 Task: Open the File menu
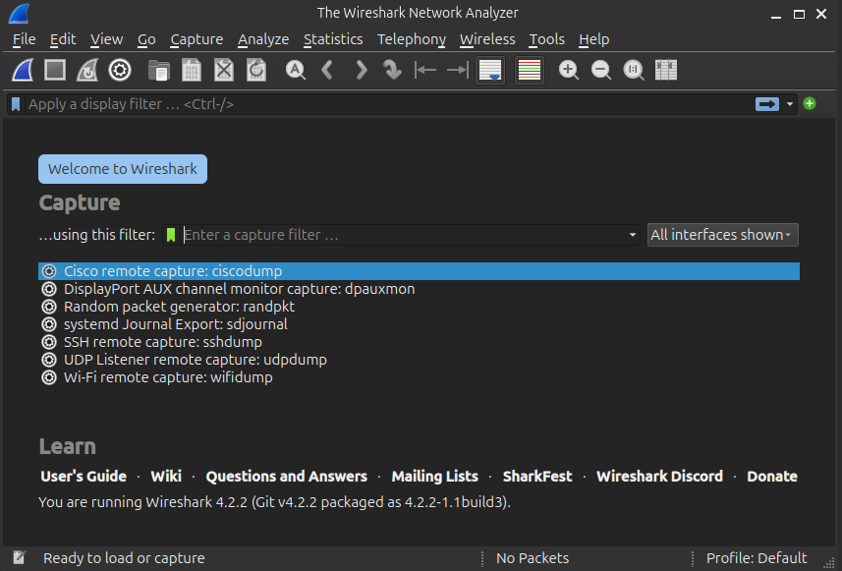coord(25,39)
